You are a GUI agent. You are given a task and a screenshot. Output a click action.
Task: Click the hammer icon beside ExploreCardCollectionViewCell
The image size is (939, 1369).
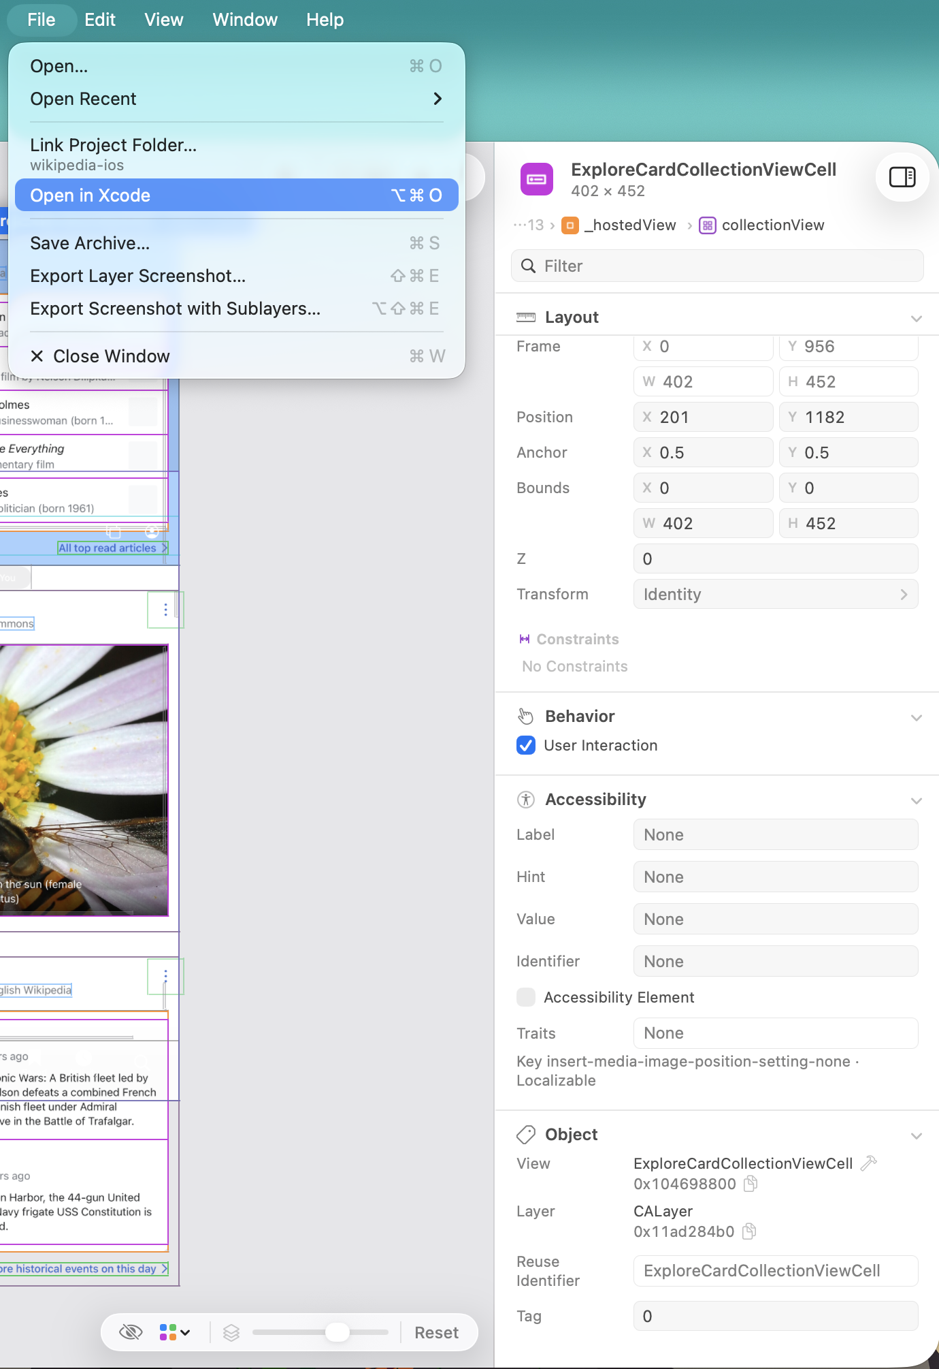tap(868, 1163)
